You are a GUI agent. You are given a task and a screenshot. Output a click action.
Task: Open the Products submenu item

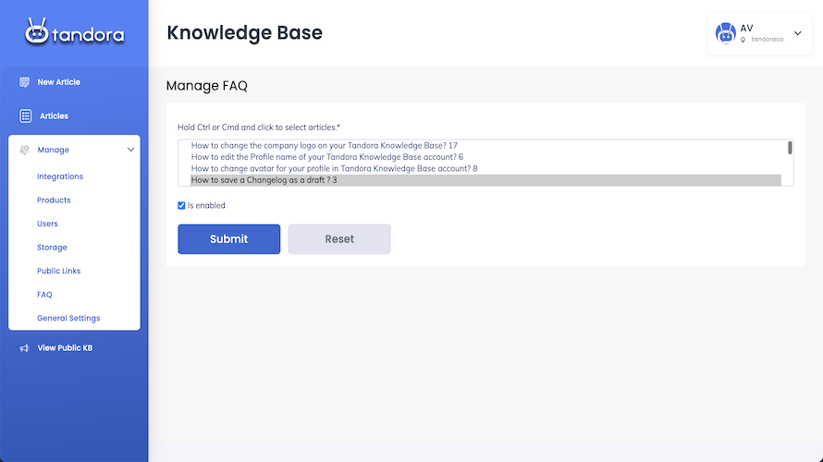click(x=54, y=201)
